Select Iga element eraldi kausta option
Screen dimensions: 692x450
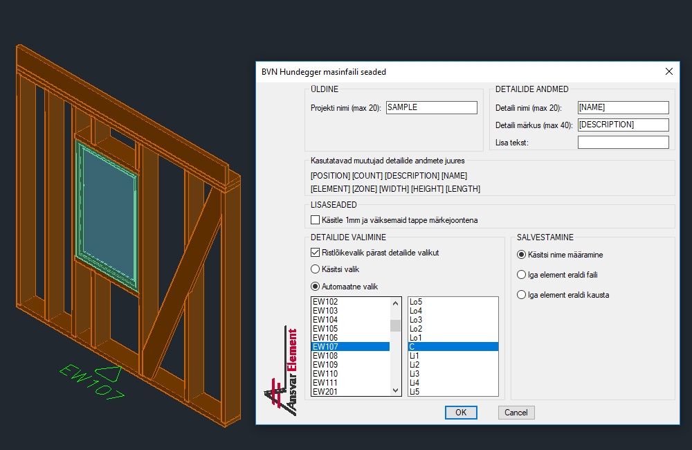(521, 294)
